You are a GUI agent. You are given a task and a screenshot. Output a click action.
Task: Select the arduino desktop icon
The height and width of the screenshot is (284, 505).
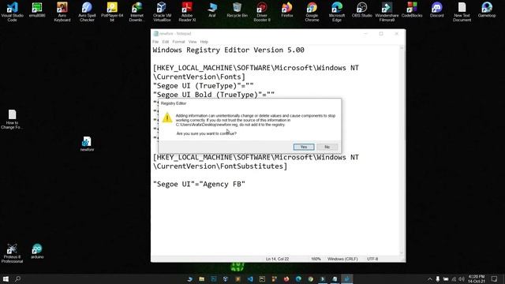pos(37,251)
